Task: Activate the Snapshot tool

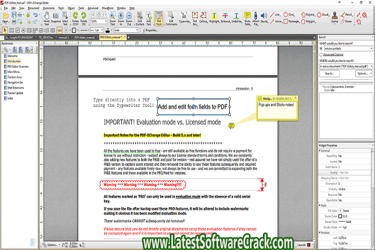Action: (56, 20)
